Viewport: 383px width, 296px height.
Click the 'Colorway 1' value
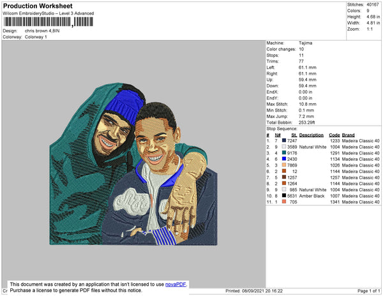pyautogui.click(x=36, y=37)
